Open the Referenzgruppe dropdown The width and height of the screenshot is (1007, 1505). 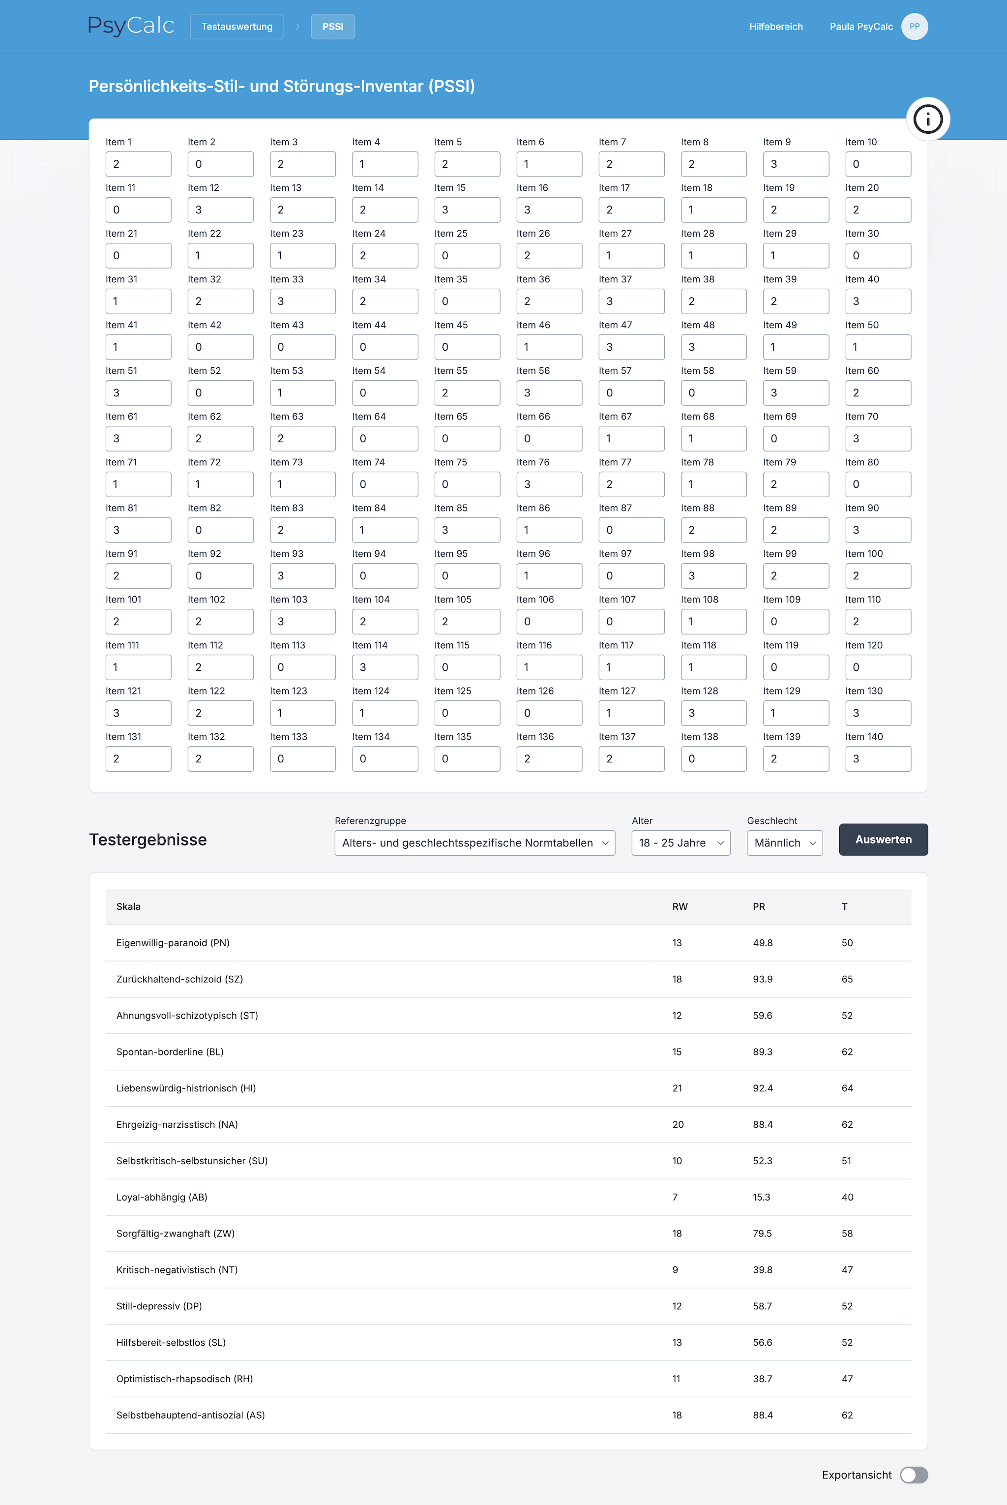(x=474, y=842)
